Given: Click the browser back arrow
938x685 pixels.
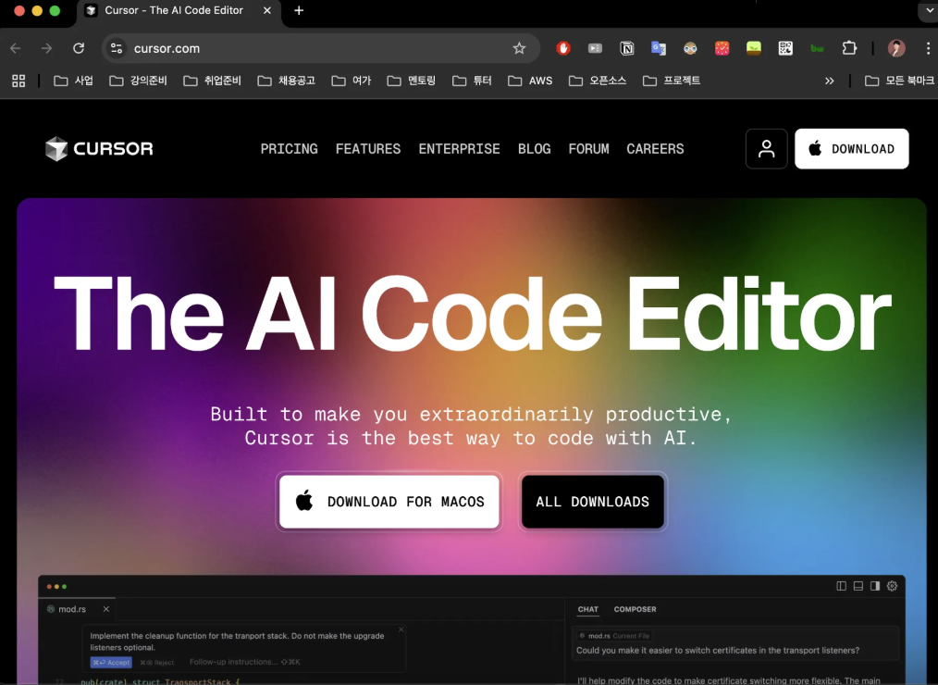Looking at the screenshot, I should [x=16, y=48].
